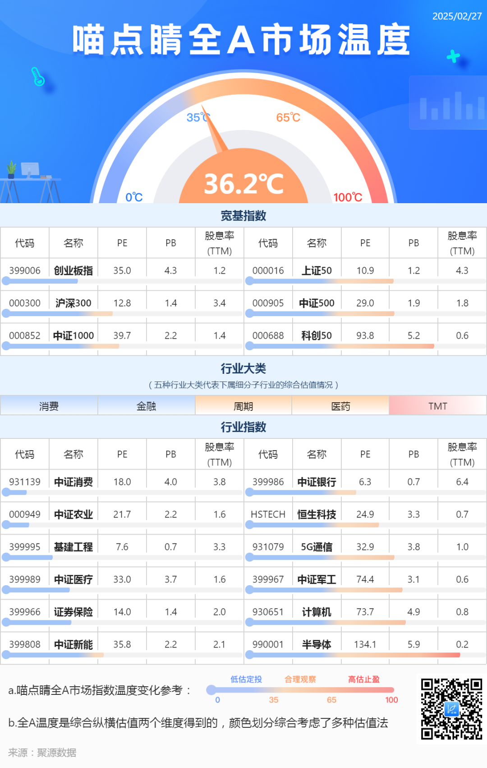487x768 pixels.
Task: Click the 来源：聚源数据 source line
Action: (x=42, y=753)
